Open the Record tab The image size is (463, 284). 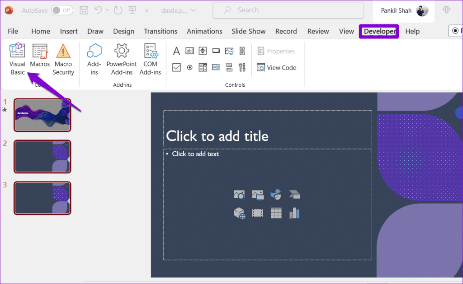click(286, 31)
